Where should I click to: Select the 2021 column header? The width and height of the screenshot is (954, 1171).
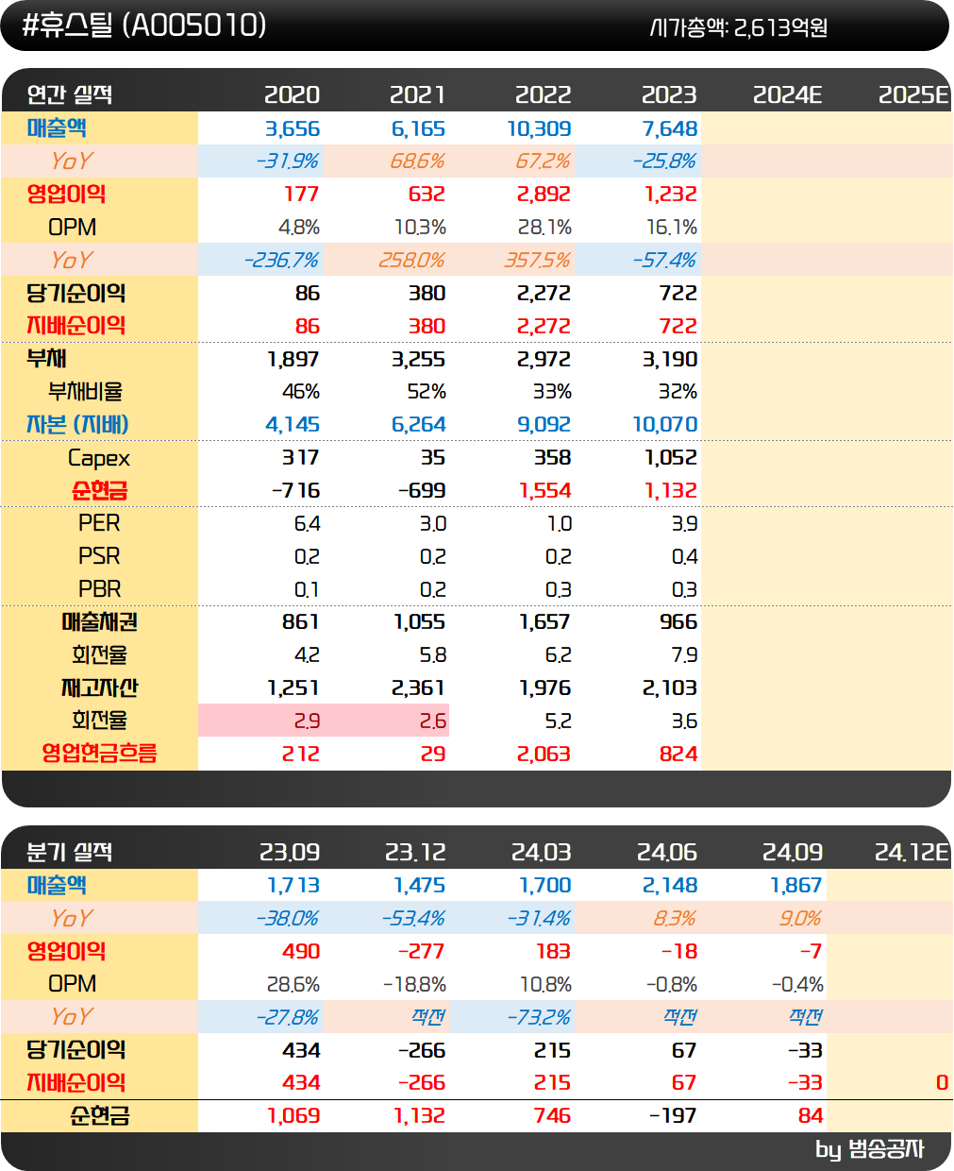point(417,94)
